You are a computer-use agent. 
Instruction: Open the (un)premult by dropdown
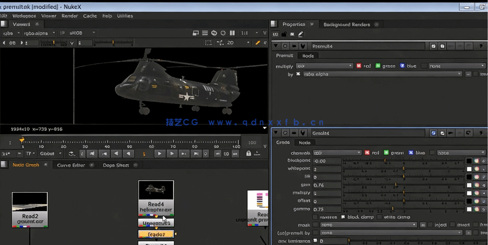point(391,232)
